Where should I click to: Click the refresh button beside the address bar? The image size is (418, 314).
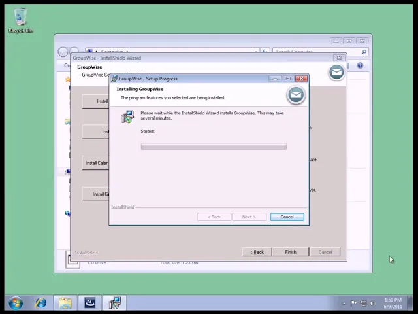[x=265, y=52]
